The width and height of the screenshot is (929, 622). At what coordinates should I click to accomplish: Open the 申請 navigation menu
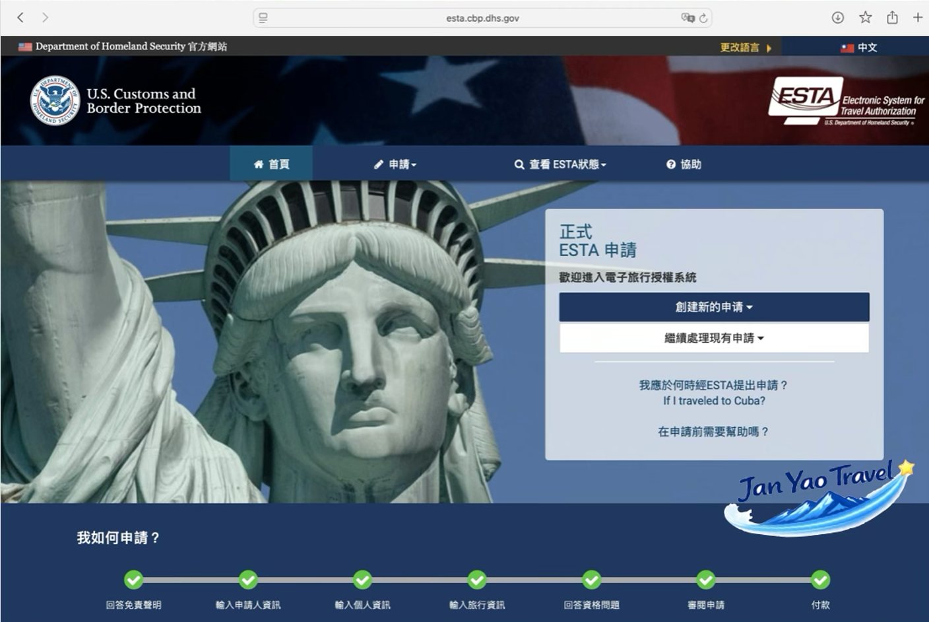[x=395, y=164]
